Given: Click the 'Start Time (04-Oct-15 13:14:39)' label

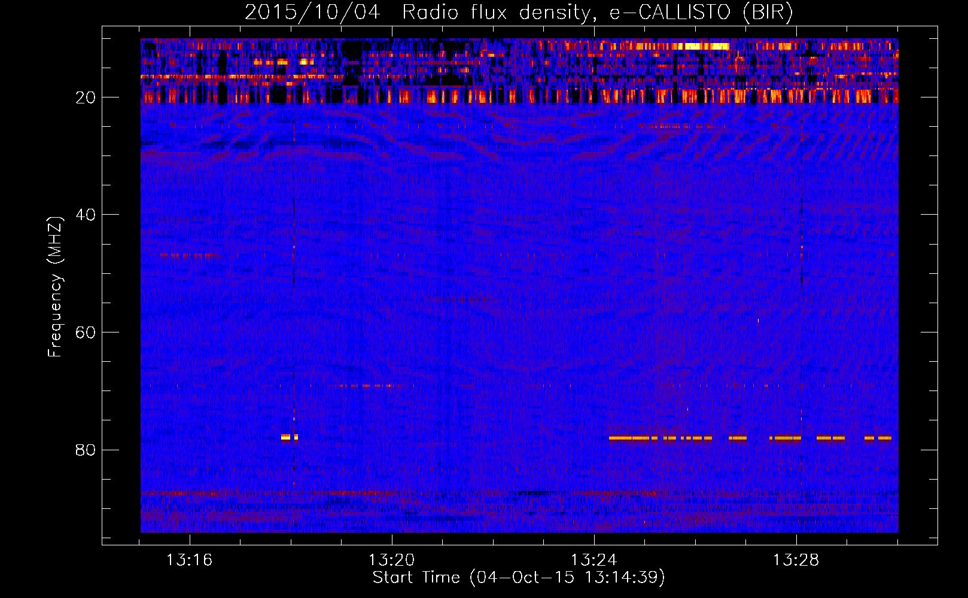Looking at the screenshot, I should click(x=519, y=578).
